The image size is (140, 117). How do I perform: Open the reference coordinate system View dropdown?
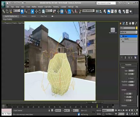[49, 11]
